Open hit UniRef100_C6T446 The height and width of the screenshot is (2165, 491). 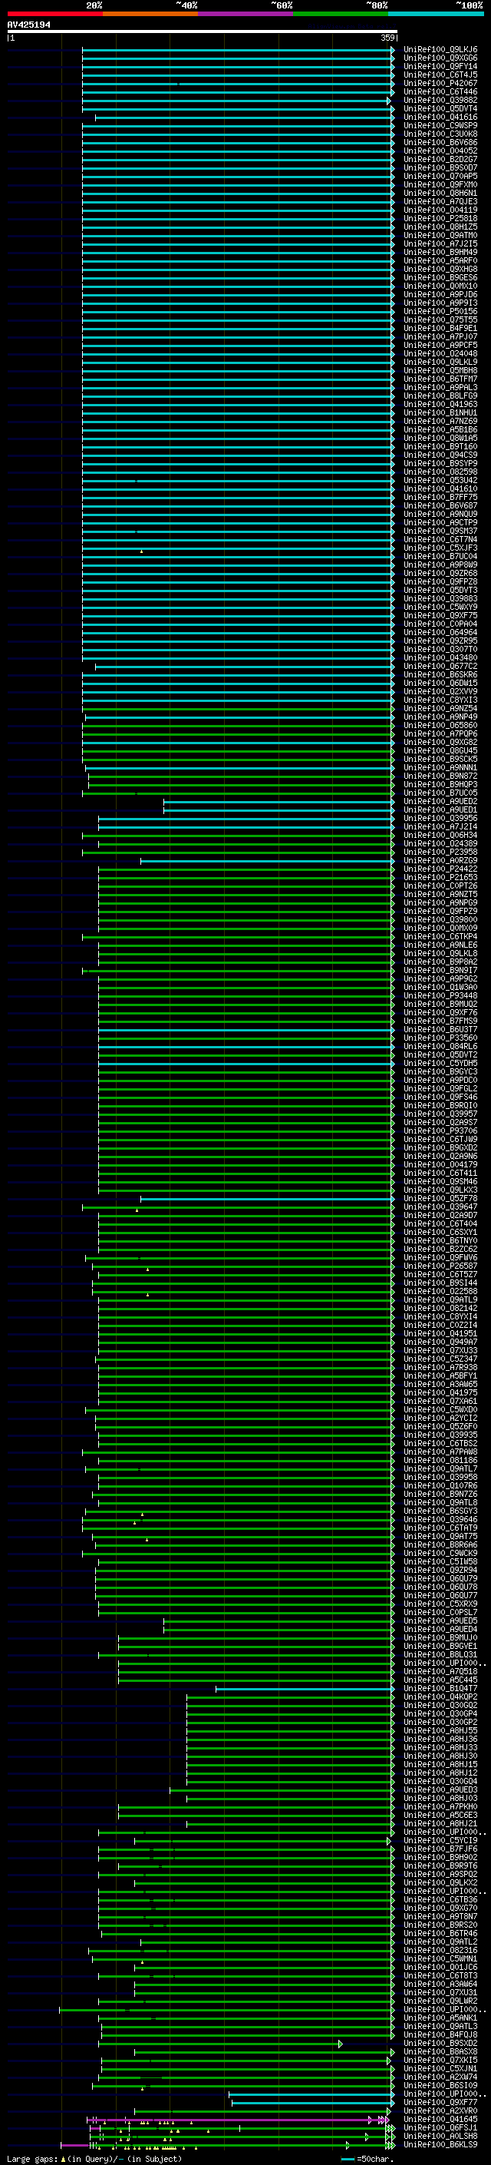click(x=440, y=91)
